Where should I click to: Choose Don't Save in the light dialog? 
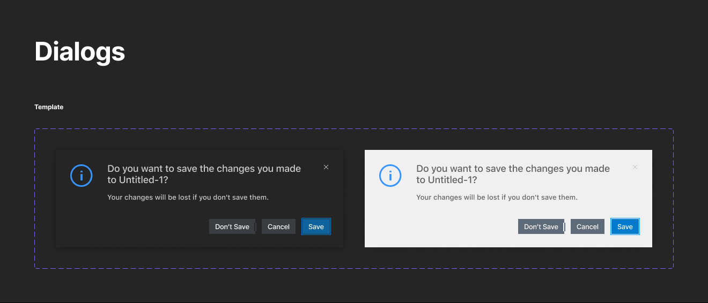(x=541, y=227)
